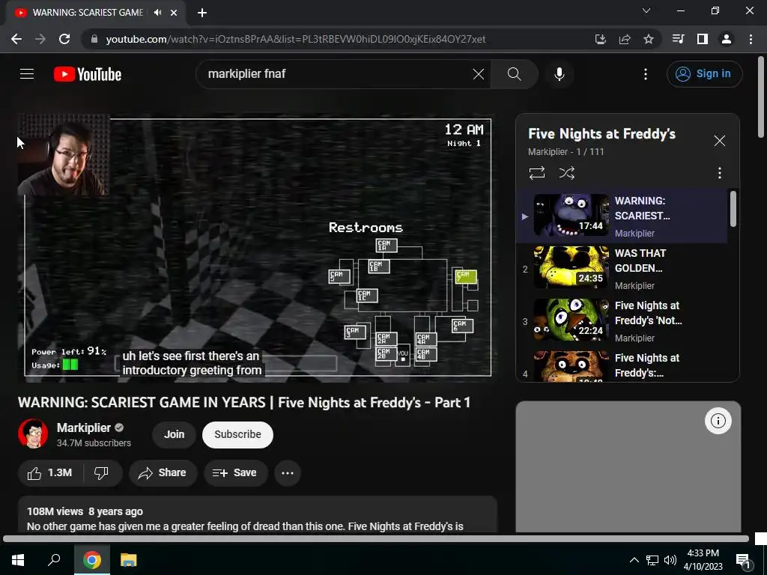Open the taskbar clock 4:33 PM

(x=703, y=560)
